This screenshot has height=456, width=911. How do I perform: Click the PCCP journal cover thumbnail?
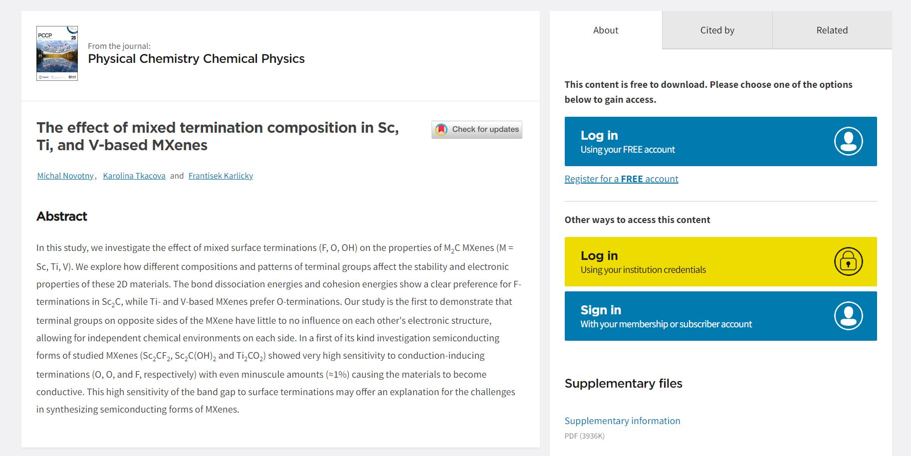[57, 53]
